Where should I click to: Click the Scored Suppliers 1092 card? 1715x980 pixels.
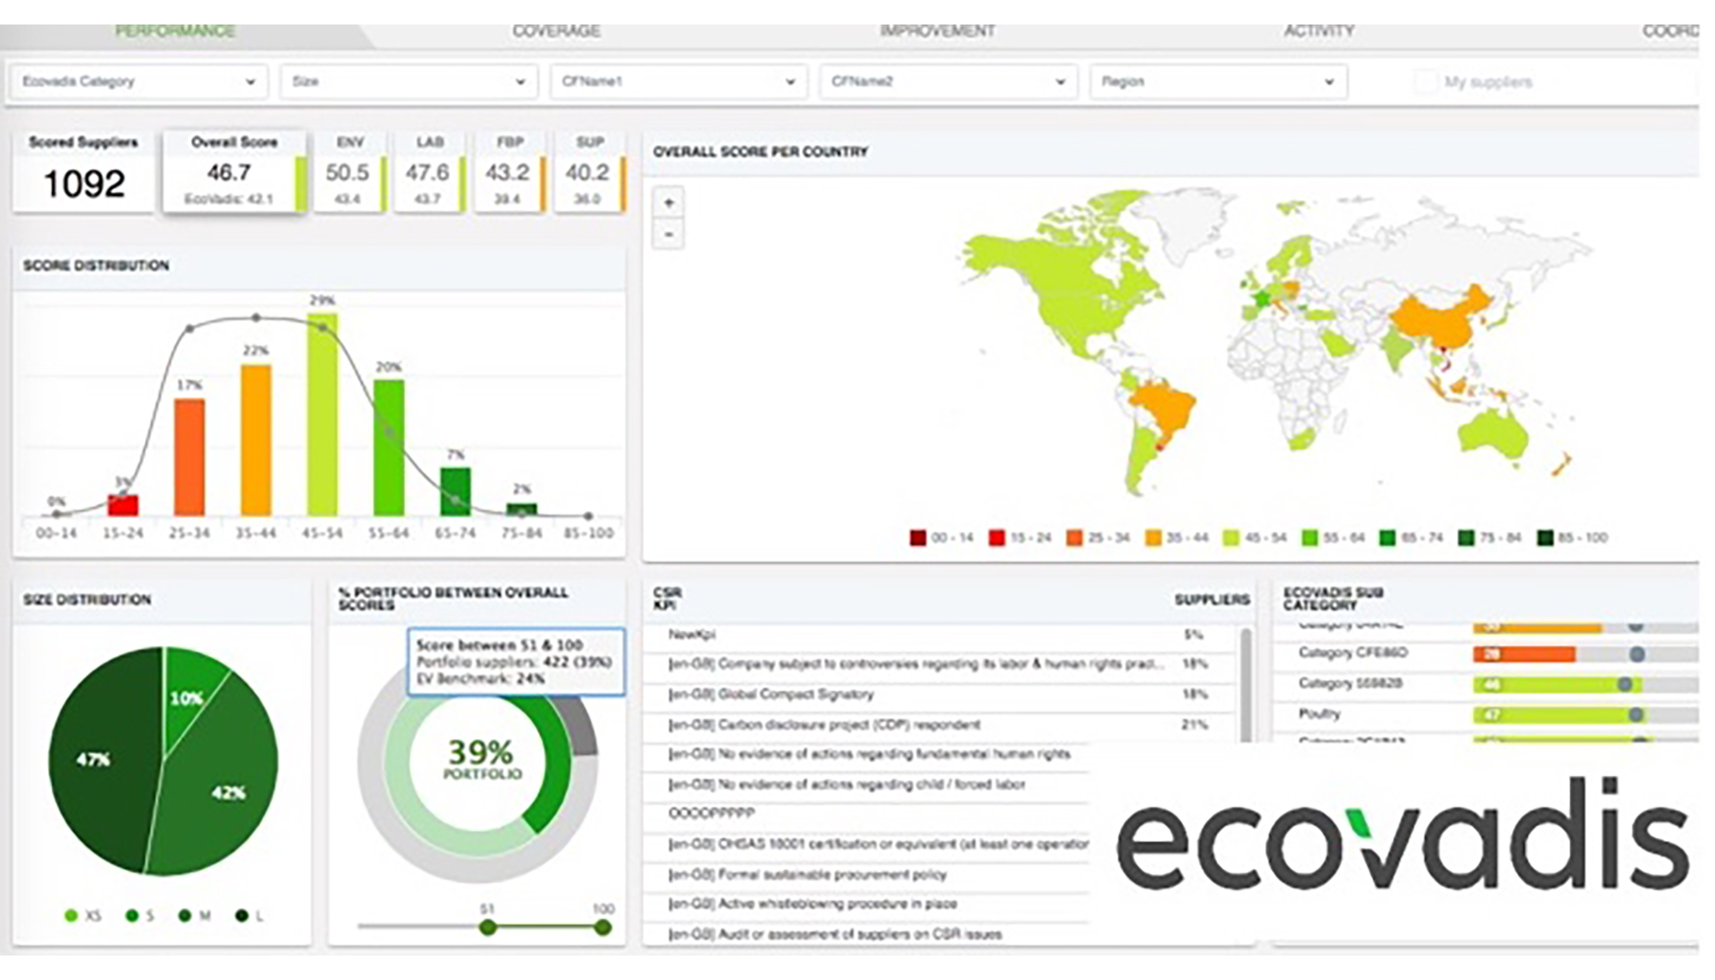coord(83,171)
